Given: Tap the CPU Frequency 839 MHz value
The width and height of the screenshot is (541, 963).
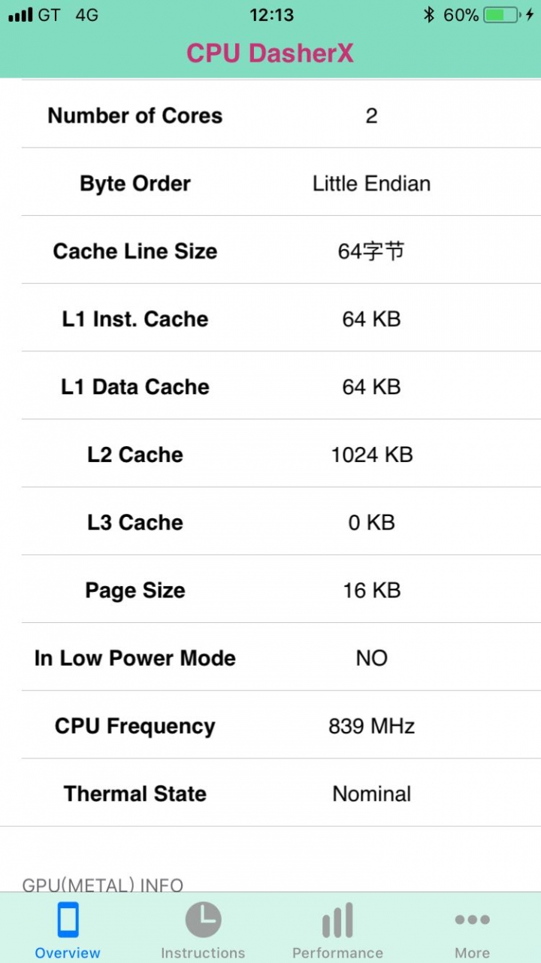Looking at the screenshot, I should pos(371,726).
